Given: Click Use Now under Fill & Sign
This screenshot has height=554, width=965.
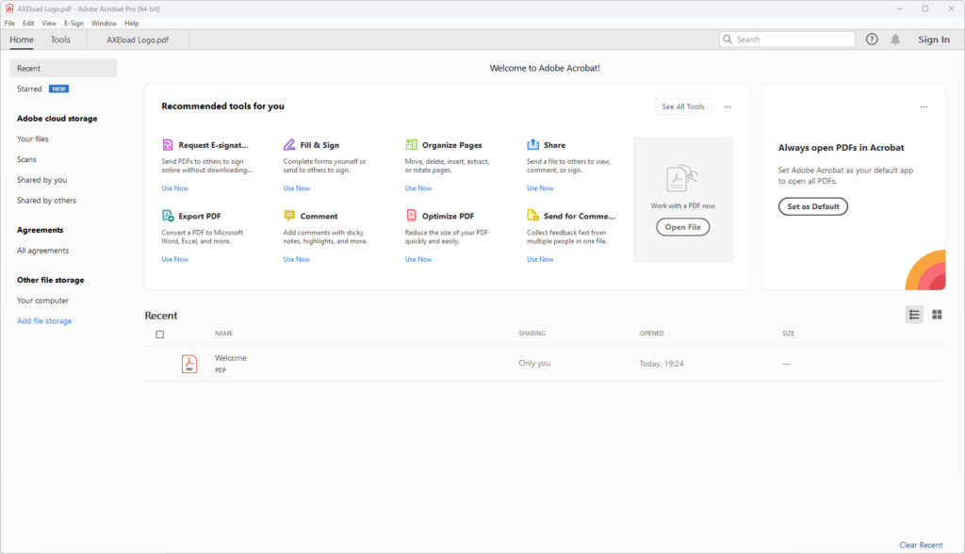Looking at the screenshot, I should 297,188.
